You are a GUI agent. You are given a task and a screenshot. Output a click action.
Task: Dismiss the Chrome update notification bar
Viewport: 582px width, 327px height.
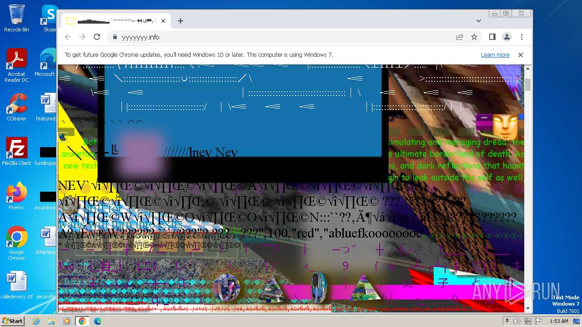(521, 55)
